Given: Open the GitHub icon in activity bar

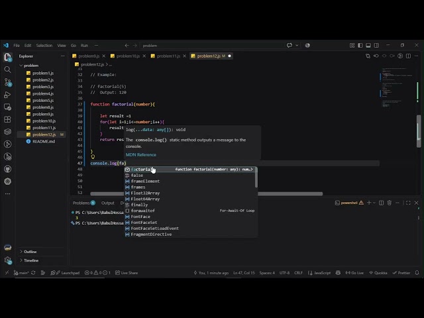Looking at the screenshot, I should 7,169.
